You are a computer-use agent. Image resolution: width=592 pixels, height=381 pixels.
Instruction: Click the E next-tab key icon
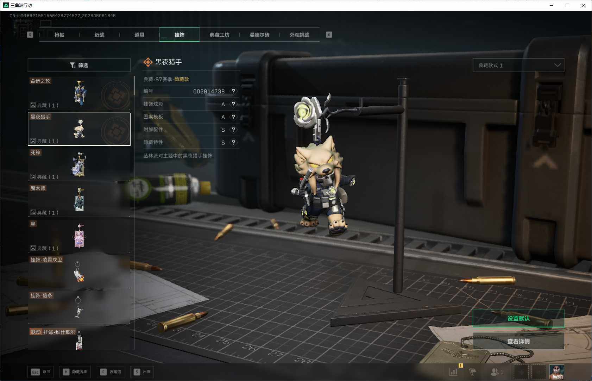[329, 35]
